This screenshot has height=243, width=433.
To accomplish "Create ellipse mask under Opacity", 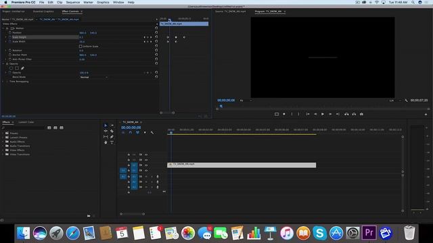I will coord(11,68).
